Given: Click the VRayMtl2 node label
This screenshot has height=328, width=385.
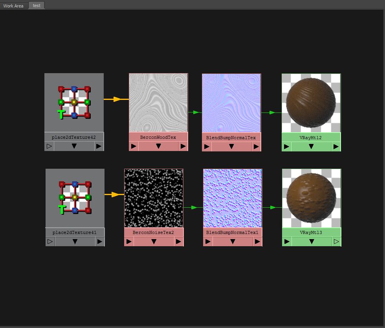Looking at the screenshot, I should [x=311, y=138].
